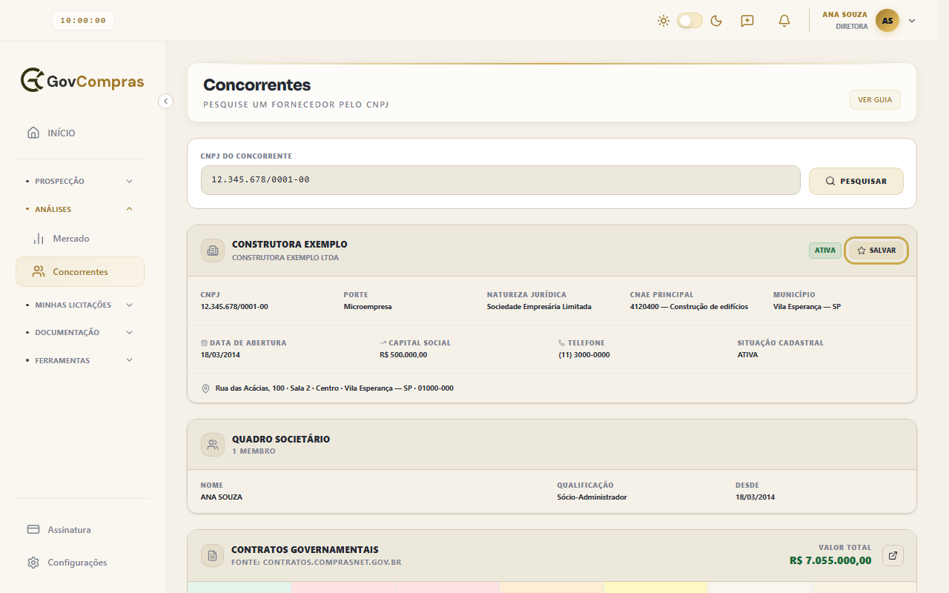Click partner name ANA SOUZA in Quadro Societário
This screenshot has height=593, width=949.
(x=222, y=497)
